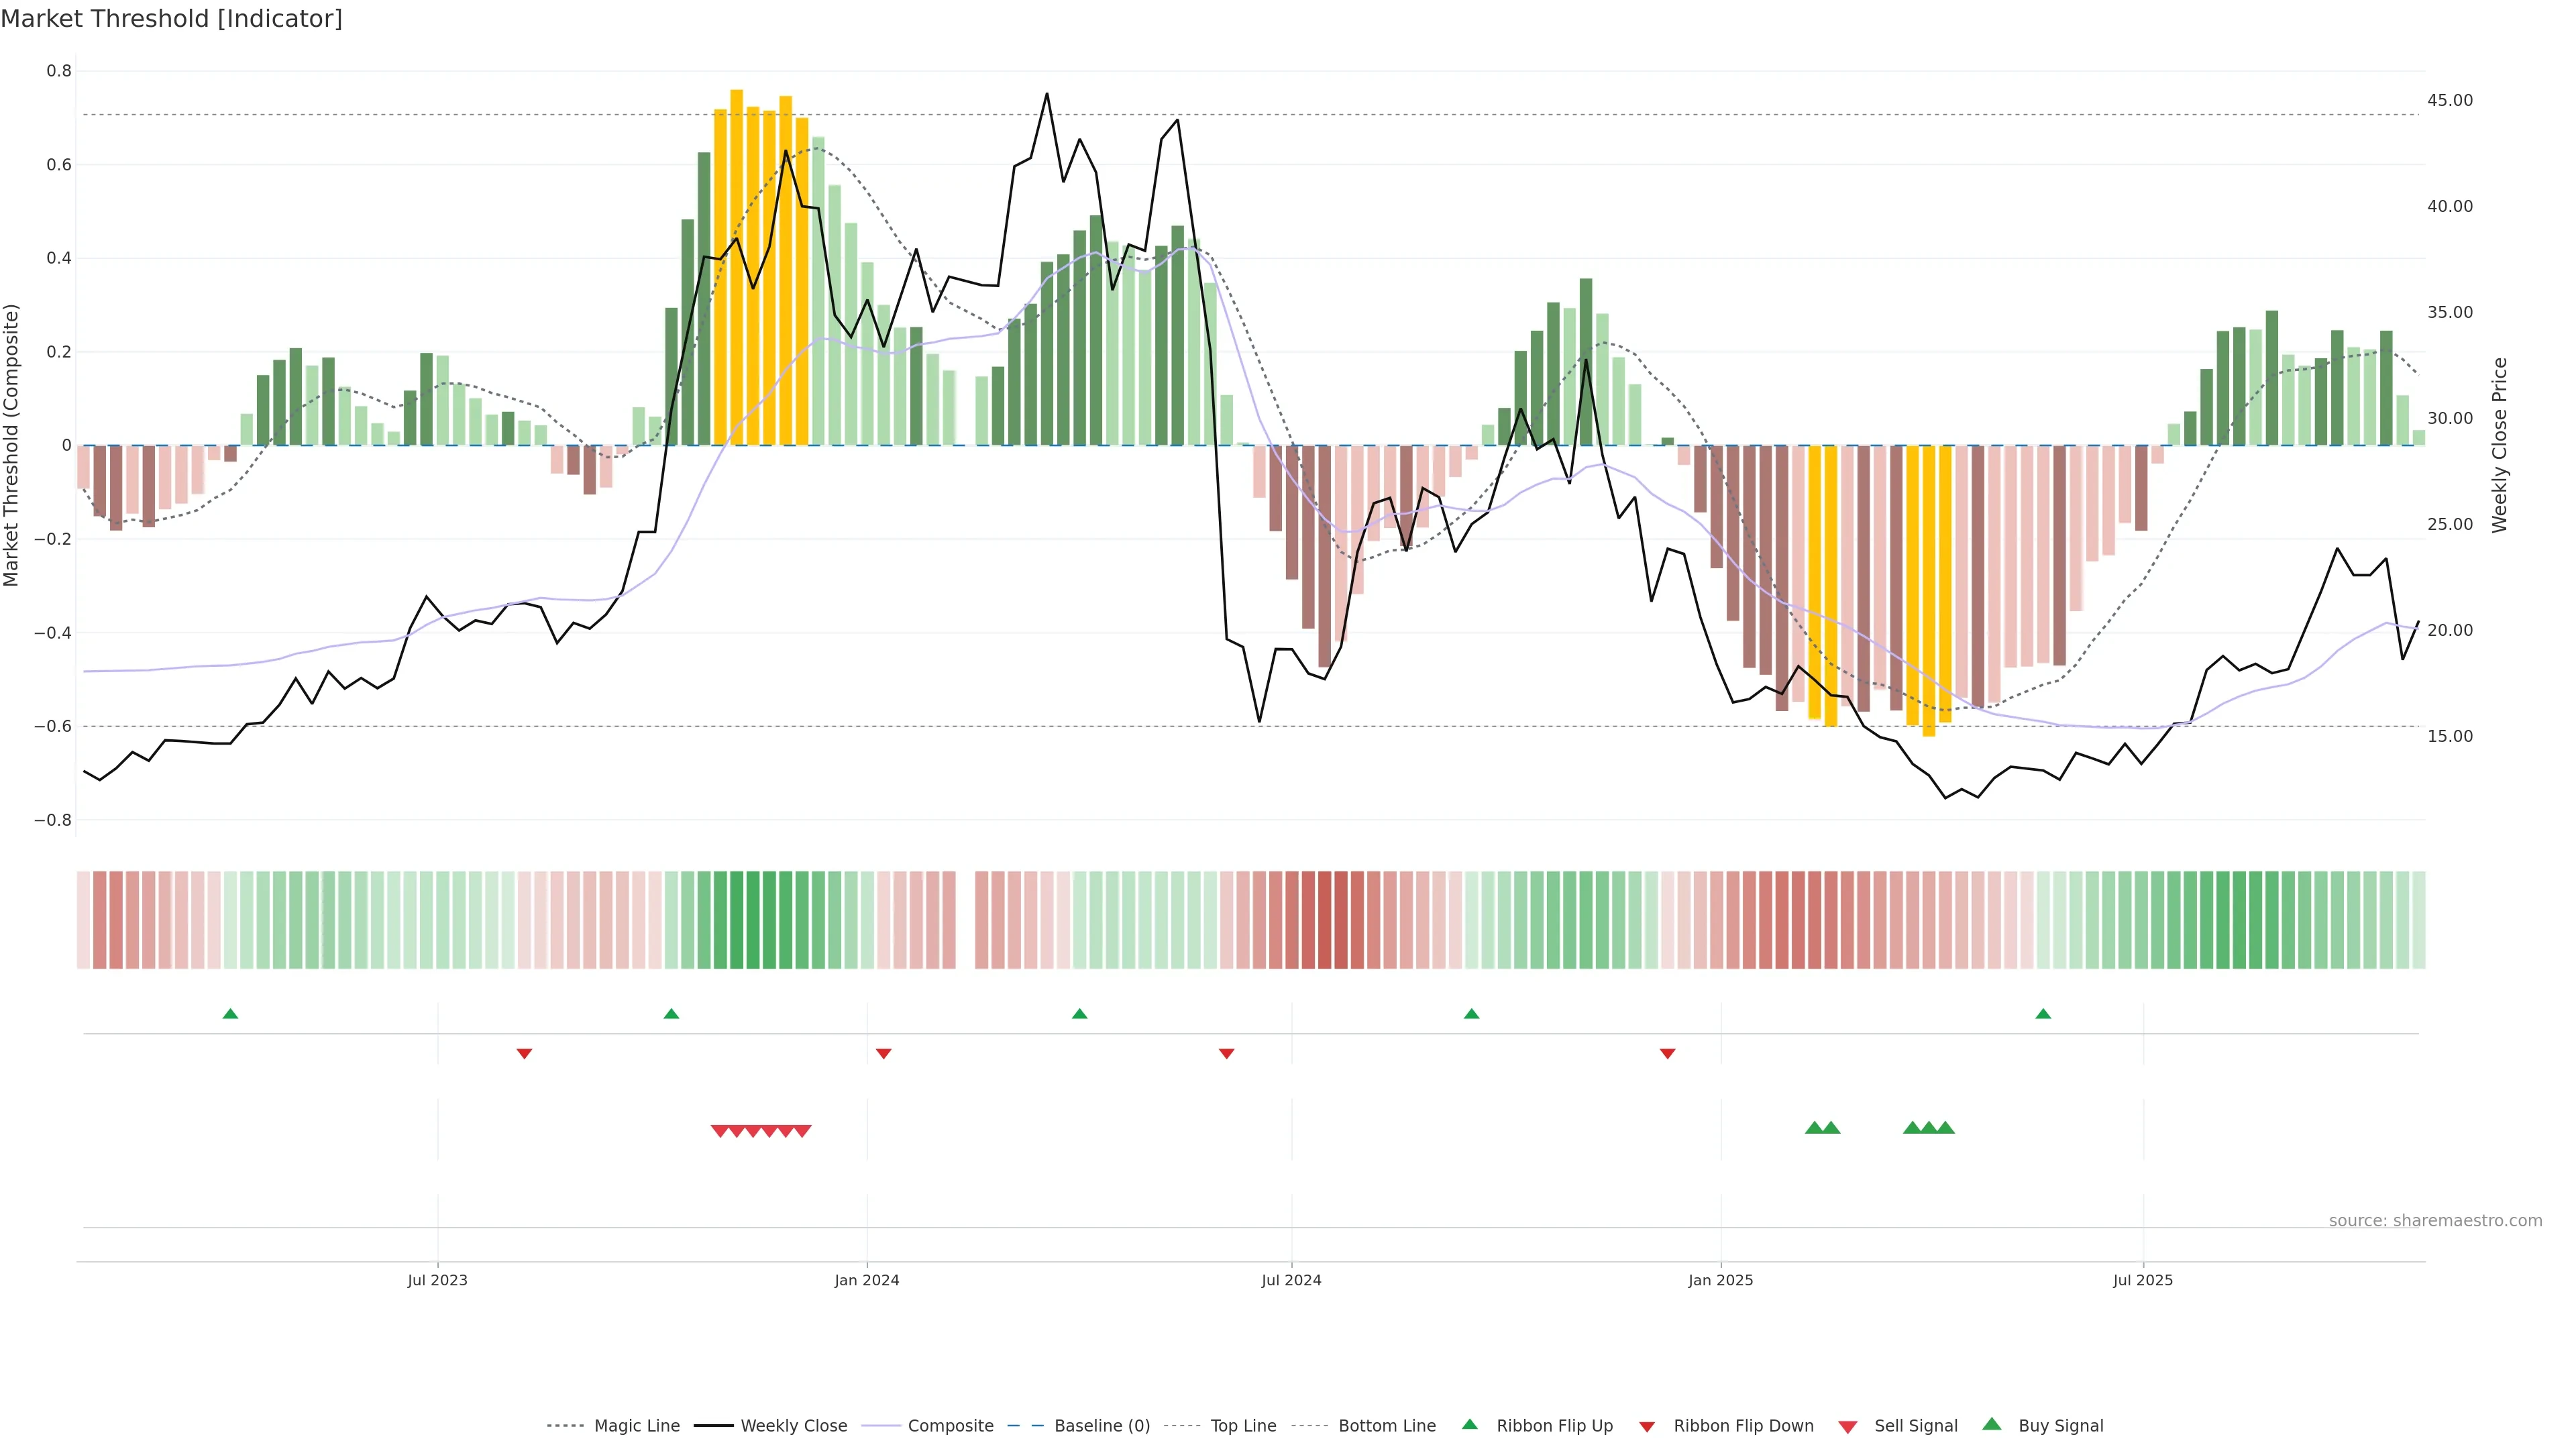
Task: Click the leftmost green ribbon flip up marker
Action: (x=230, y=1014)
